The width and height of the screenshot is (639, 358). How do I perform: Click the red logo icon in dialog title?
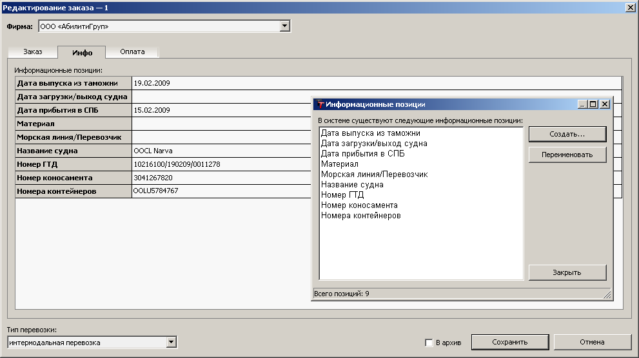[x=320, y=104]
